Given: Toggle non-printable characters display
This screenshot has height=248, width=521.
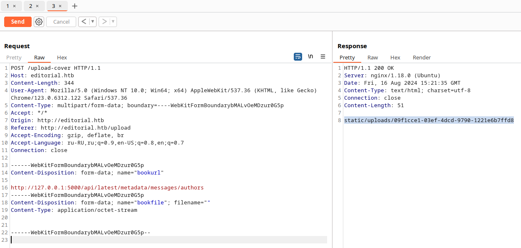Looking at the screenshot, I should pyautogui.click(x=310, y=56).
